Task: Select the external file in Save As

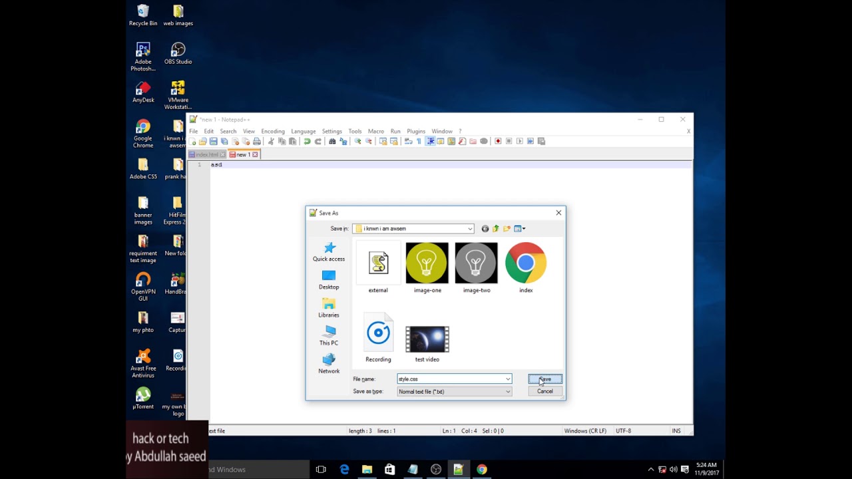Action: point(378,268)
